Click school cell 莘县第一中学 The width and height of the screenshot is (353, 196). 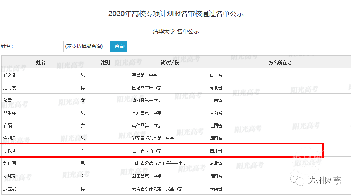(x=144, y=75)
